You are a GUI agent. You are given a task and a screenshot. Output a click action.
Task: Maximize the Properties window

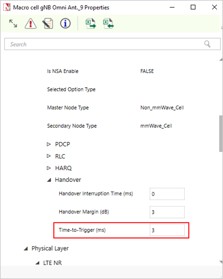click(x=193, y=7)
